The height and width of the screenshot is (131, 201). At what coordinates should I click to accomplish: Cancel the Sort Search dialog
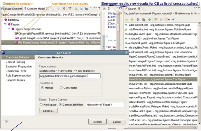pos(117,122)
